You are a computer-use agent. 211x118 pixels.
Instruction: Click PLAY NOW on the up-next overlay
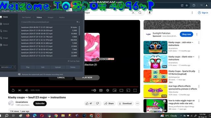coord(87,78)
